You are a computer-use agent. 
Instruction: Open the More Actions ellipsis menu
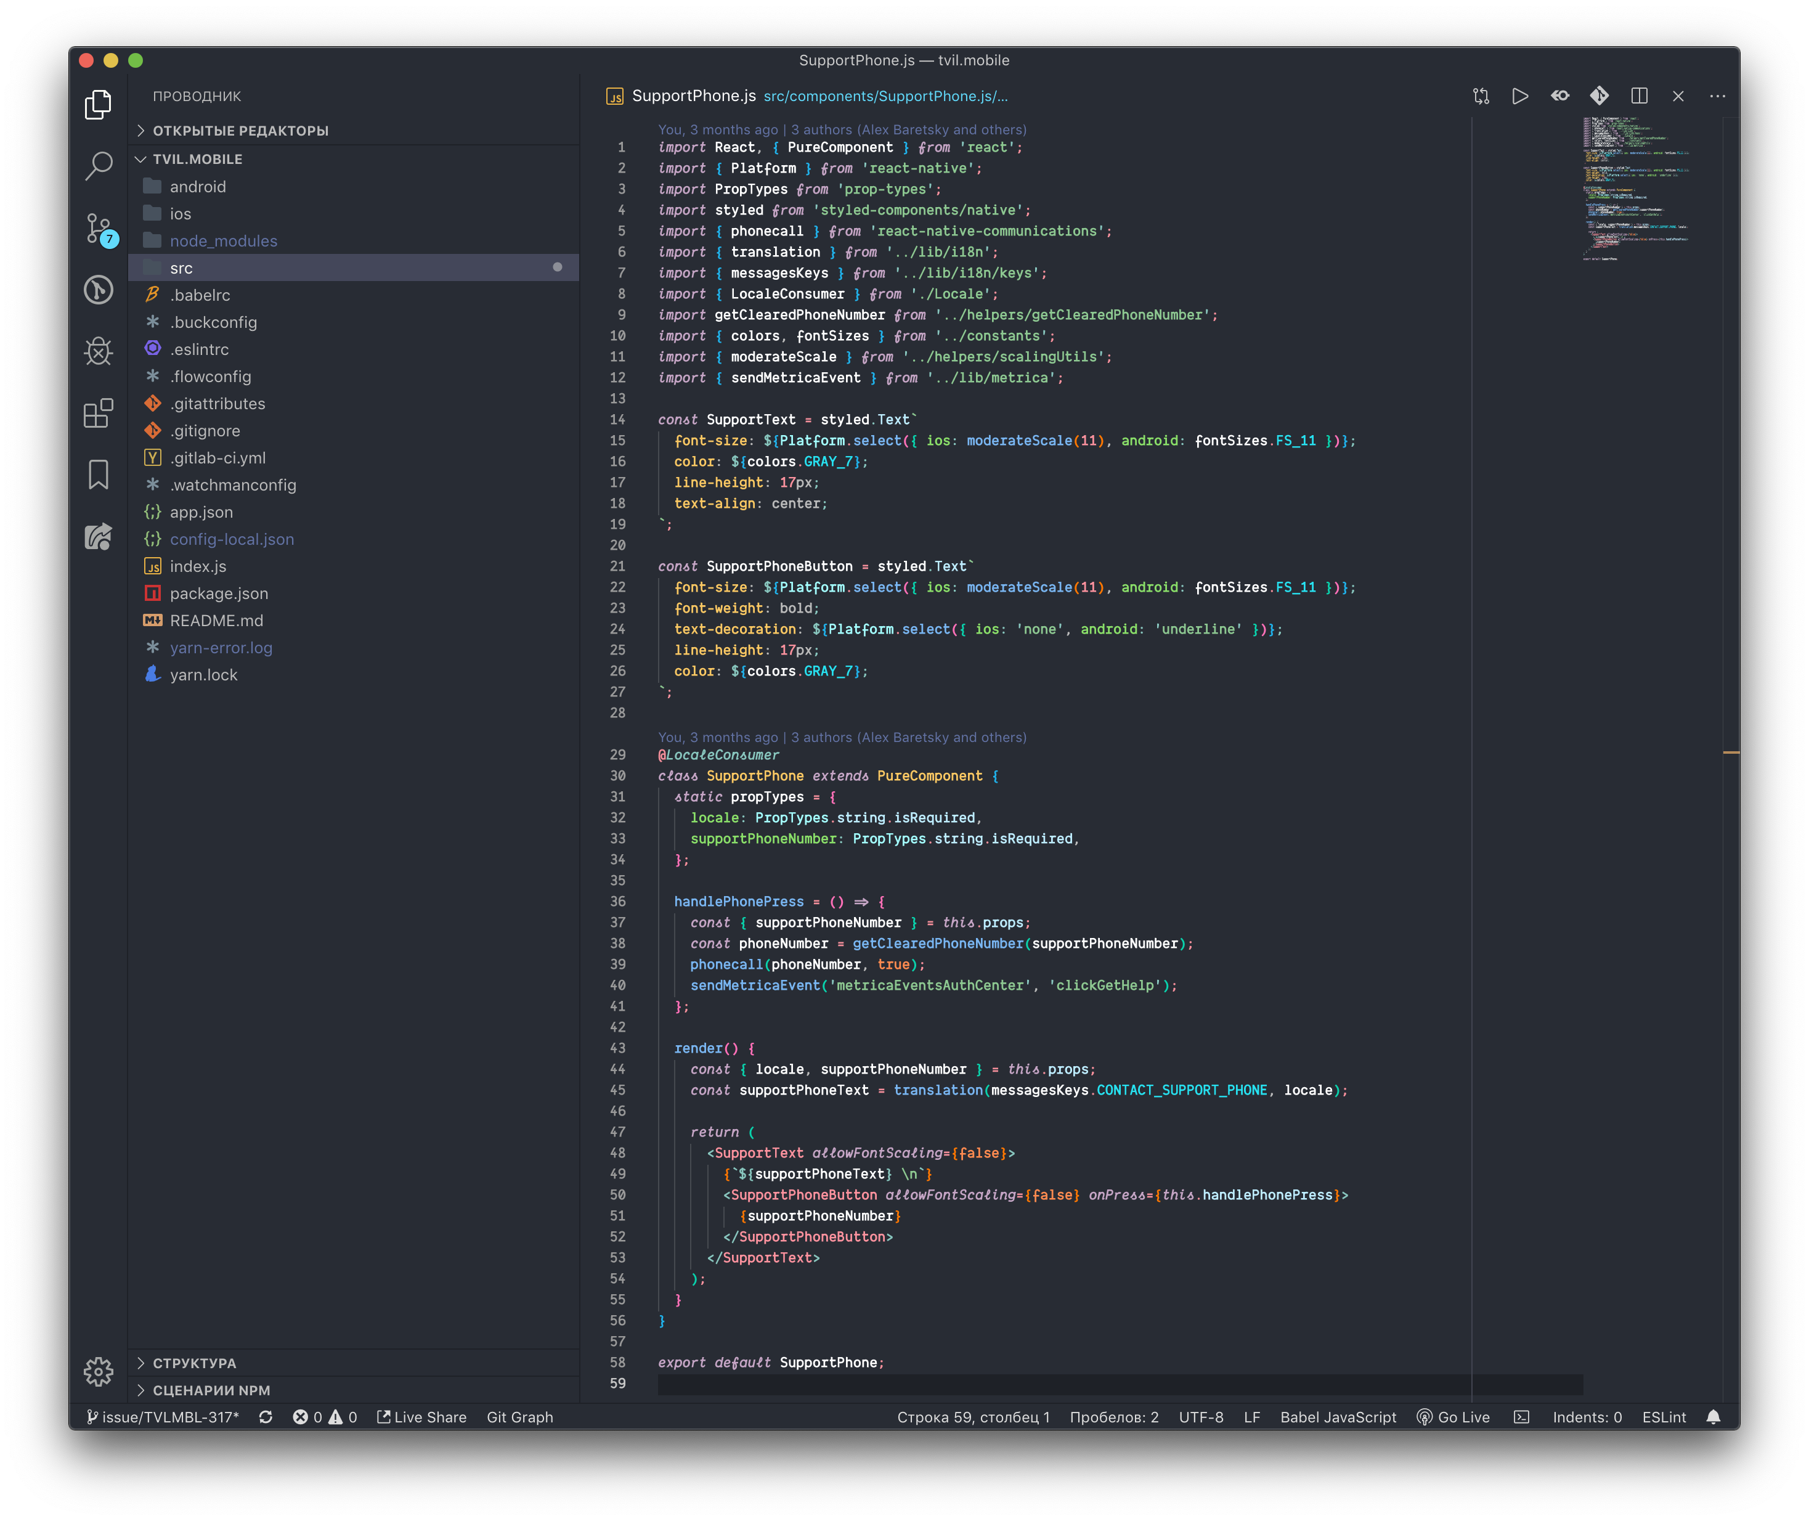point(1717,96)
